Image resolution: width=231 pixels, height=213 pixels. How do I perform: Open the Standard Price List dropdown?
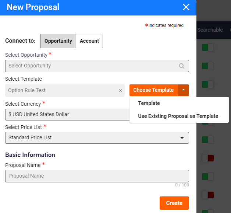(97, 138)
